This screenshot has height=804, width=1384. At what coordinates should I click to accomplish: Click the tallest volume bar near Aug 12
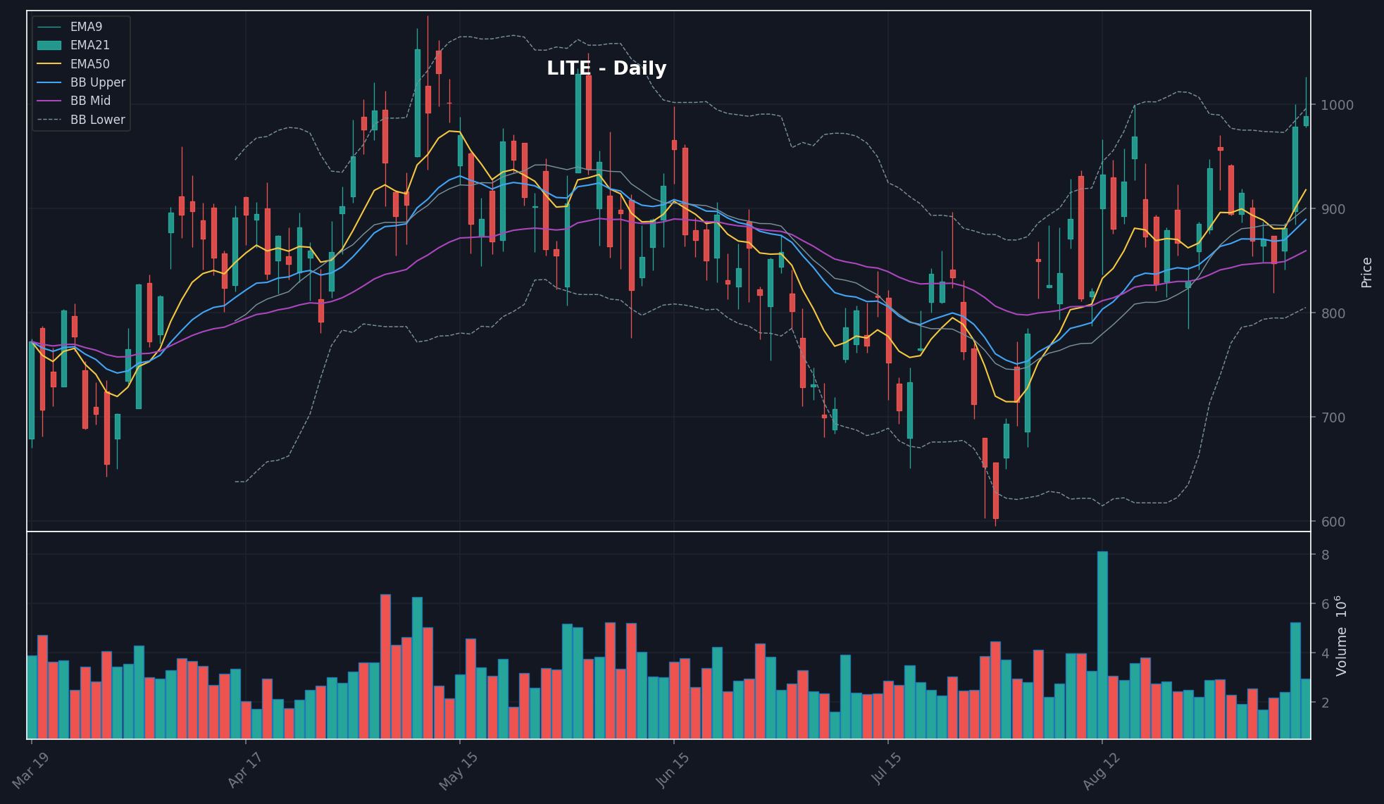1102,645
